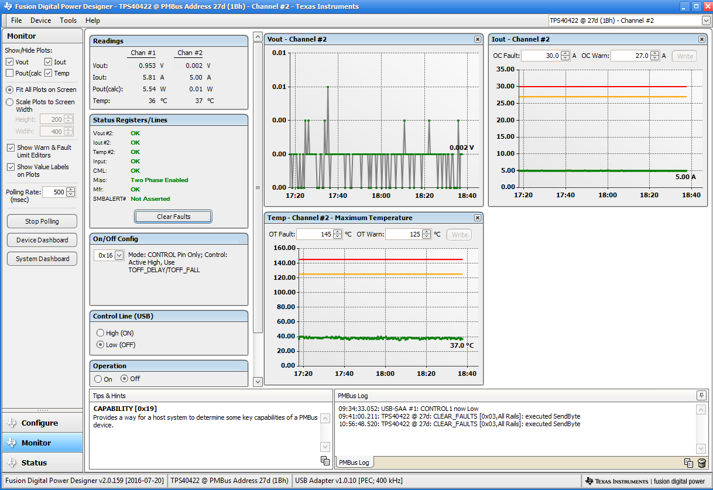713x490 pixels.
Task: Click the splitter grip beside the plots area
Action: [258, 188]
